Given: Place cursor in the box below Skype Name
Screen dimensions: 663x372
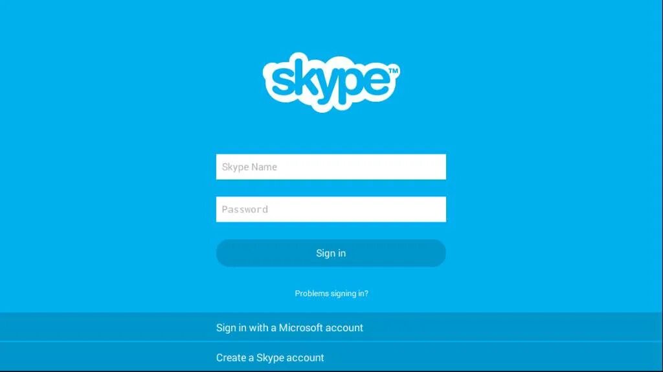Looking at the screenshot, I should coord(331,209).
